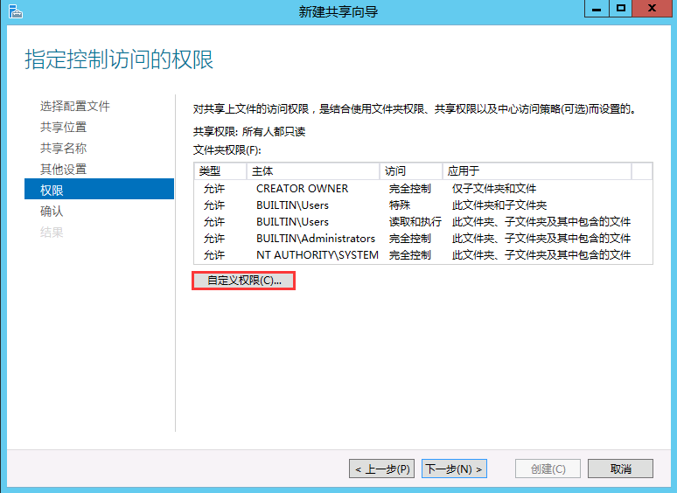Go to 下一步(N) page

point(454,469)
